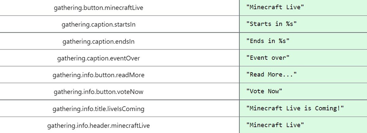This screenshot has width=367, height=133.
Task: Select the "Vote Now" translation value
Action: tap(264, 92)
